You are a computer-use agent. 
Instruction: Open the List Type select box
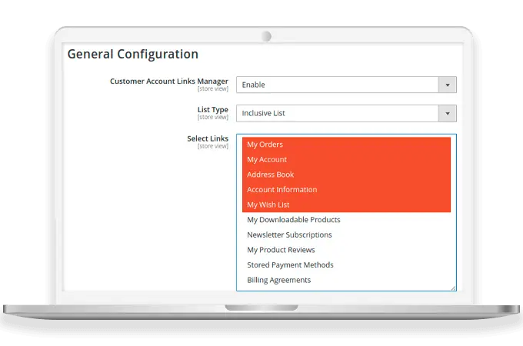[337, 113]
